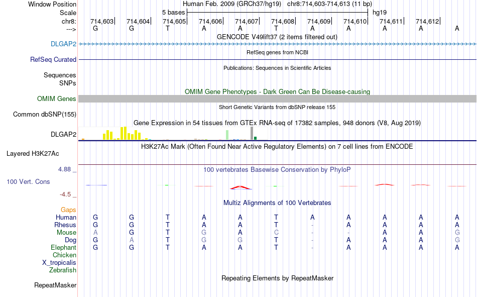Click the DLGAP2 GENCODE track label
This screenshot has height=297, width=477.
pos(63,44)
